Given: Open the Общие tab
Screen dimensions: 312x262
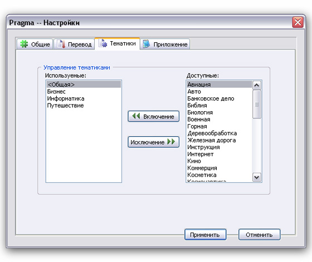Looking at the screenshot, I should (35, 44).
